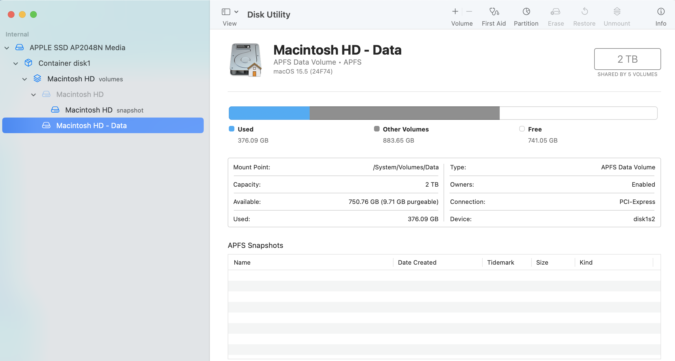Sort snapshots by Date Created column
Image resolution: width=675 pixels, height=361 pixels.
click(x=438, y=262)
